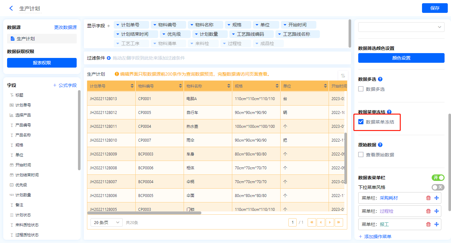
Task: Click the help icon next to 数据多选
Action: click(x=380, y=79)
